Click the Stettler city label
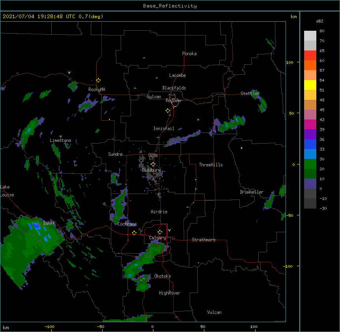The image size is (340, 332). pyautogui.click(x=250, y=93)
